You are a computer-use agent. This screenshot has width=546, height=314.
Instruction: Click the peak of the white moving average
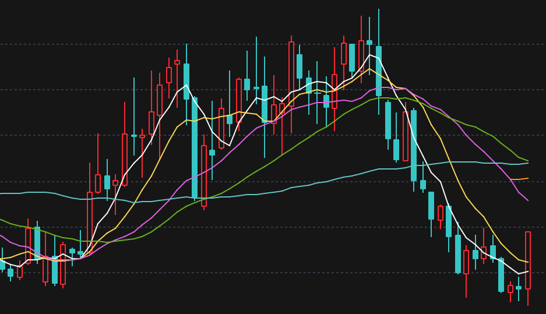tap(370, 55)
